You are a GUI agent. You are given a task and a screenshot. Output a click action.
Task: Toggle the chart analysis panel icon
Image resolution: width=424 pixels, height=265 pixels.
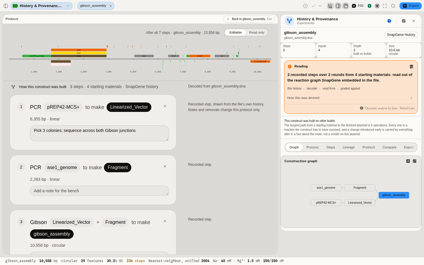[x=330, y=6]
